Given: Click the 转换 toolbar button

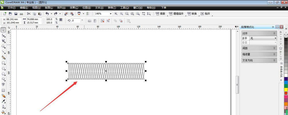Looking at the screenshot, I should (x=193, y=14).
